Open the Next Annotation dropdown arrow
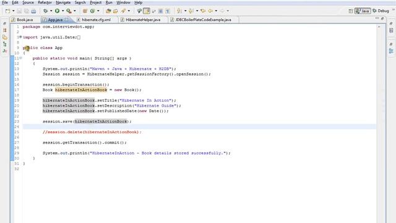 click(185, 11)
